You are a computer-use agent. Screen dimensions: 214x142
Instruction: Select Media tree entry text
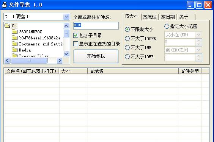[x=25, y=50]
